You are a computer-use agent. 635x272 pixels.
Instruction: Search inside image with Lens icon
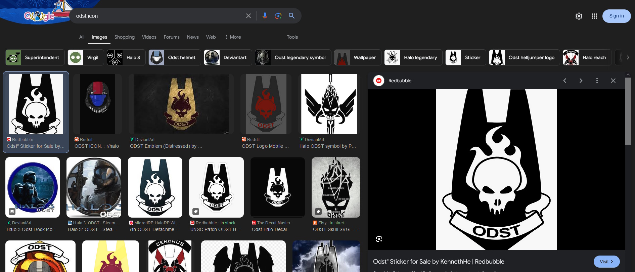coord(379,239)
